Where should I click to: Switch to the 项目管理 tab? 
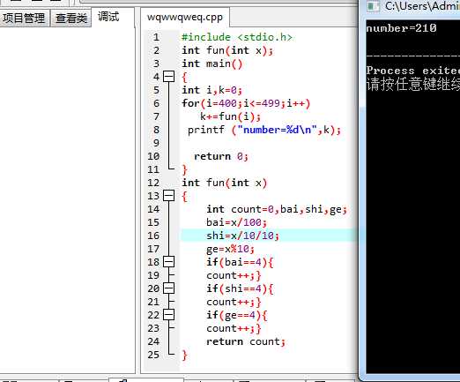click(x=24, y=18)
